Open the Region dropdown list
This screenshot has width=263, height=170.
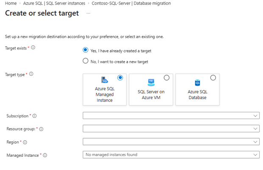pos(171,142)
